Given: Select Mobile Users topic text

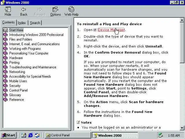Looking at the screenshot, I should click(18, 81).
